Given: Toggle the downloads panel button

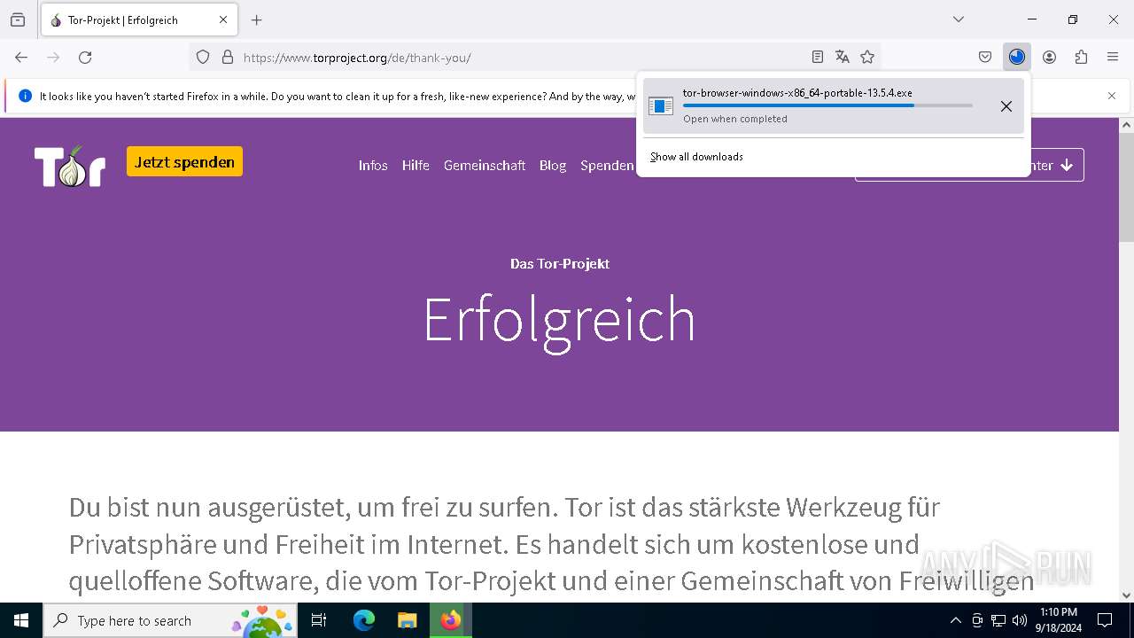Looking at the screenshot, I should [x=1017, y=58].
